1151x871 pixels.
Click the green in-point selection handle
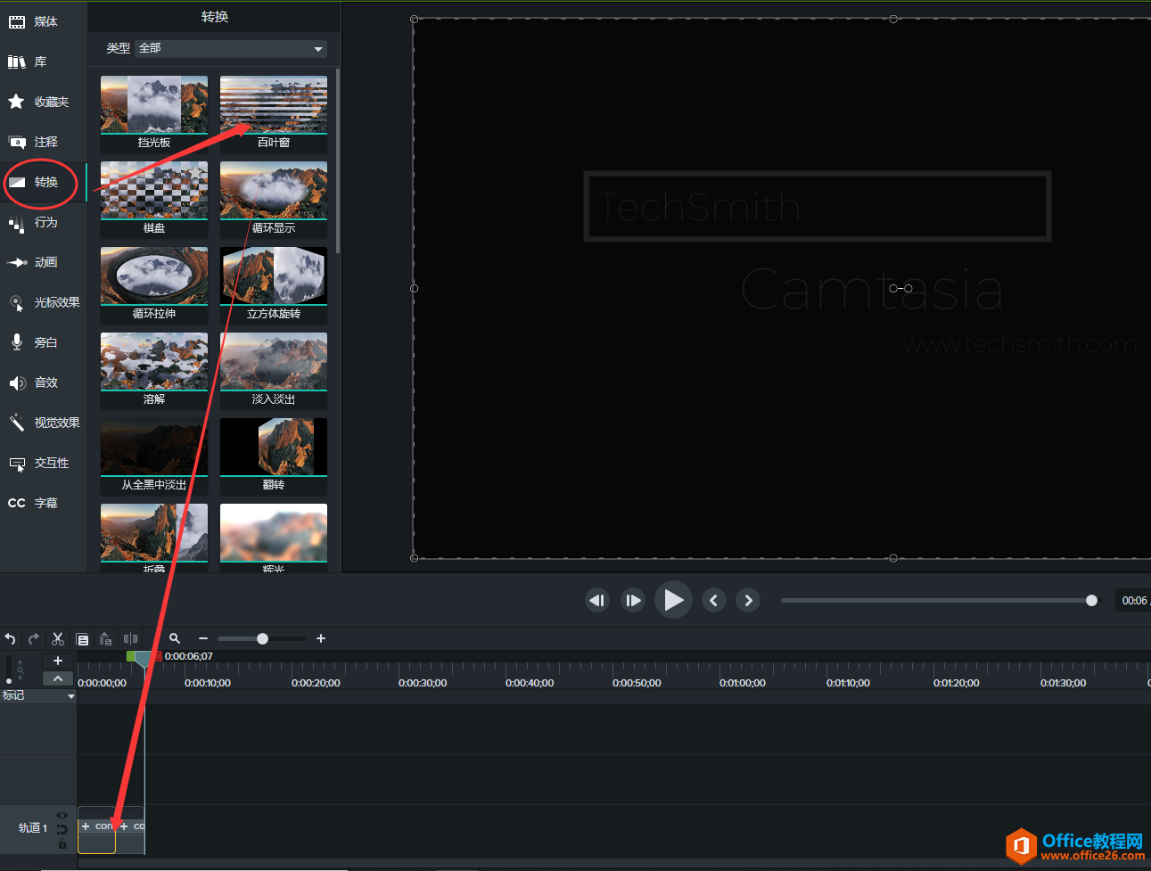tap(130, 657)
